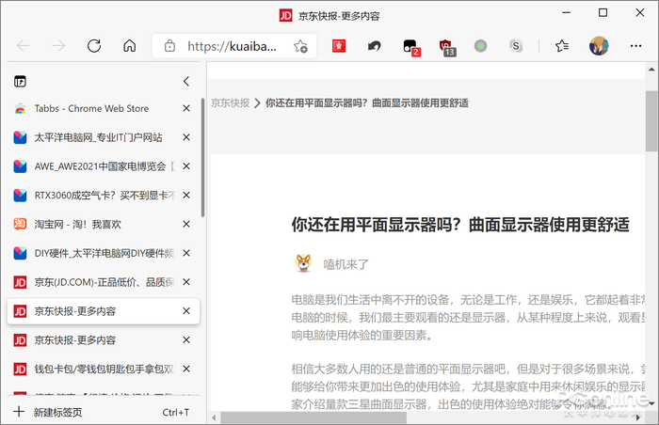Viewport: 659px width, 425px height.
Task: Open the 京东快报 breadcrumb link
Action: (x=231, y=103)
